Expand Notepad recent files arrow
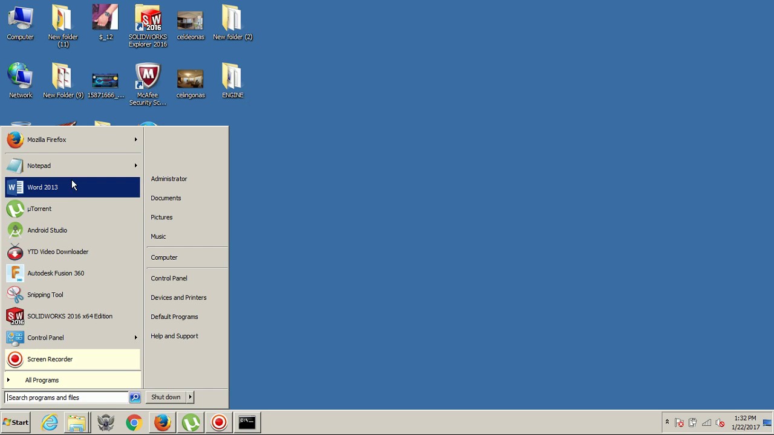 pyautogui.click(x=135, y=166)
